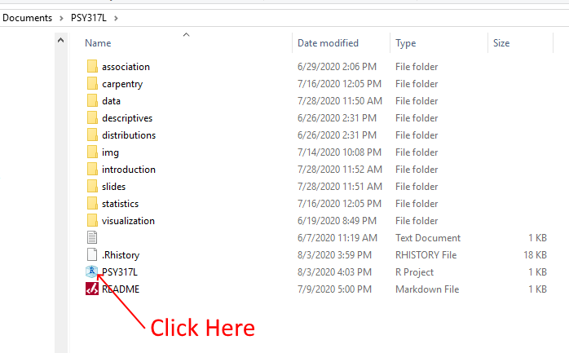Click the statistics folder icon
This screenshot has height=353, width=569.
(x=92, y=204)
